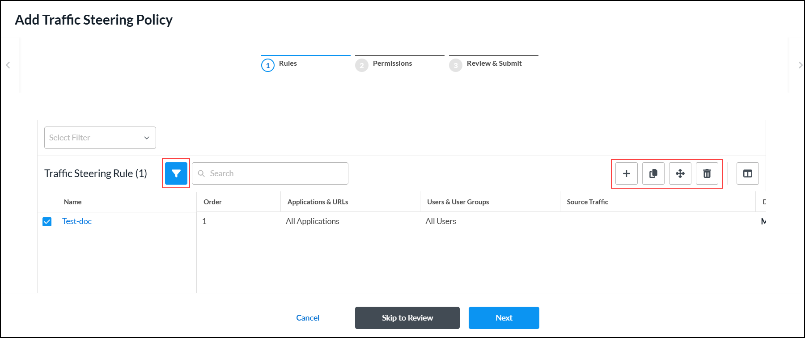
Task: Toggle the blue filter funnel icon
Action: point(176,173)
